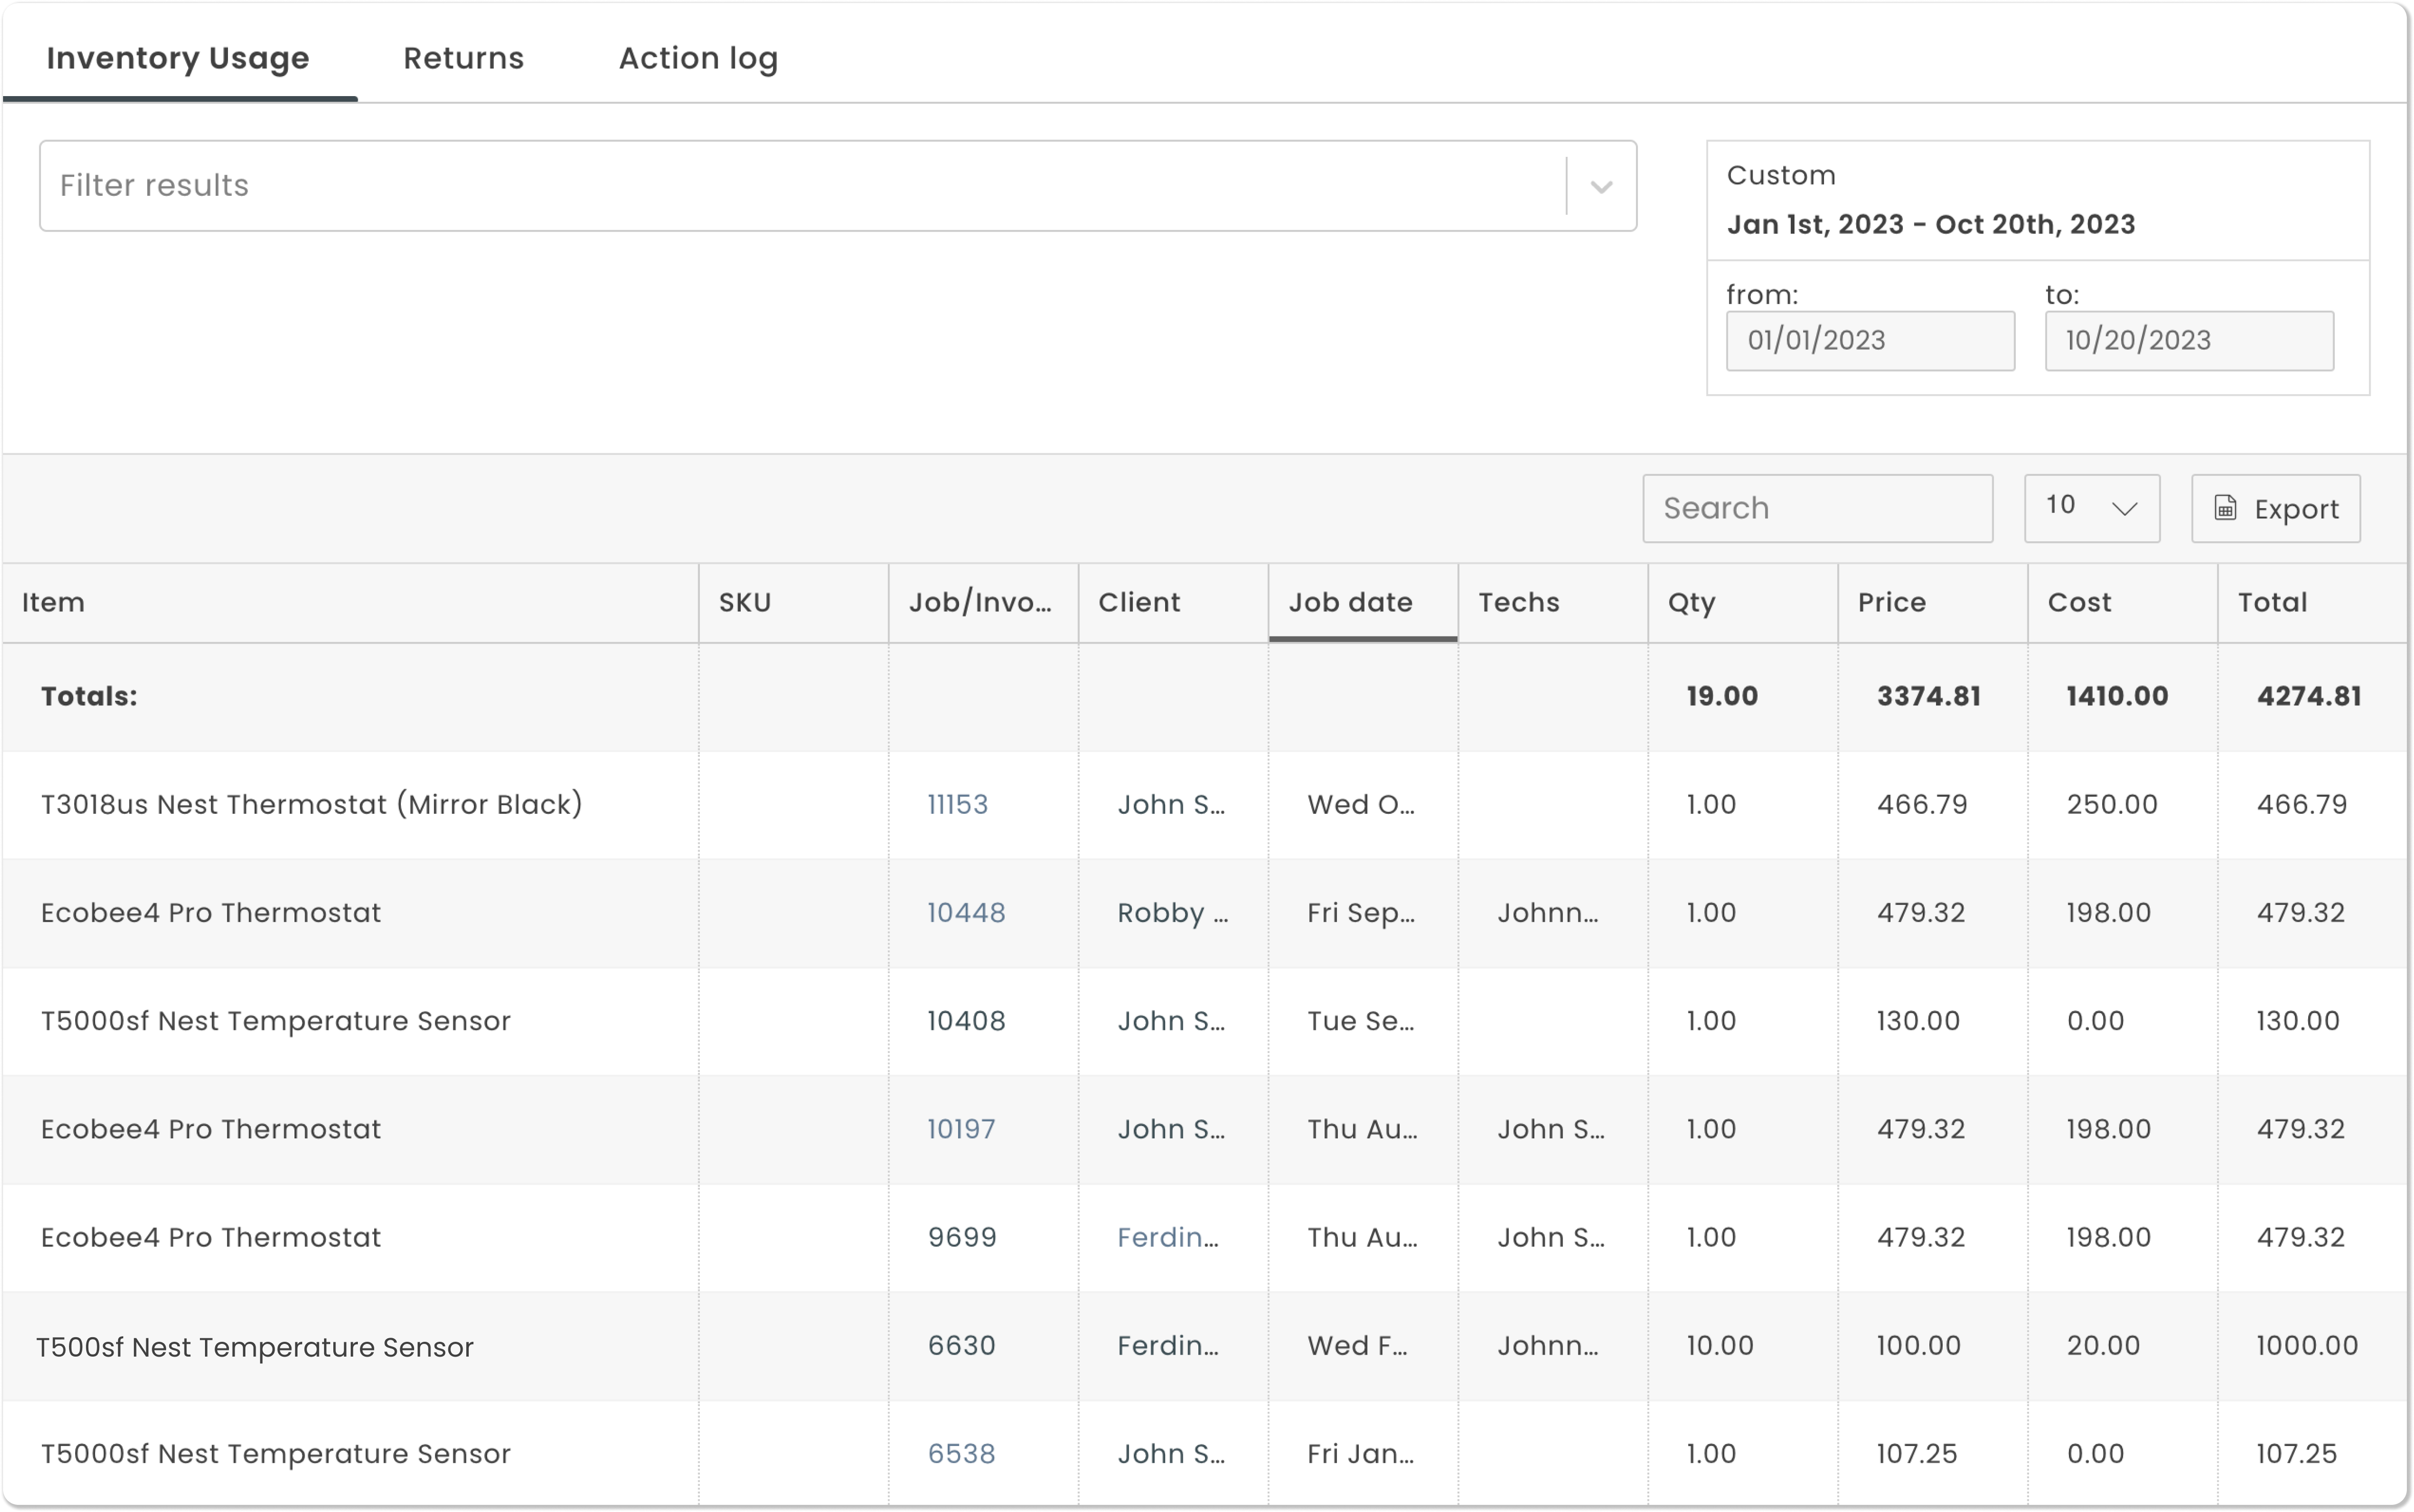Click the Totals: label
Screen dimensions: 2414x1512
click(89, 697)
